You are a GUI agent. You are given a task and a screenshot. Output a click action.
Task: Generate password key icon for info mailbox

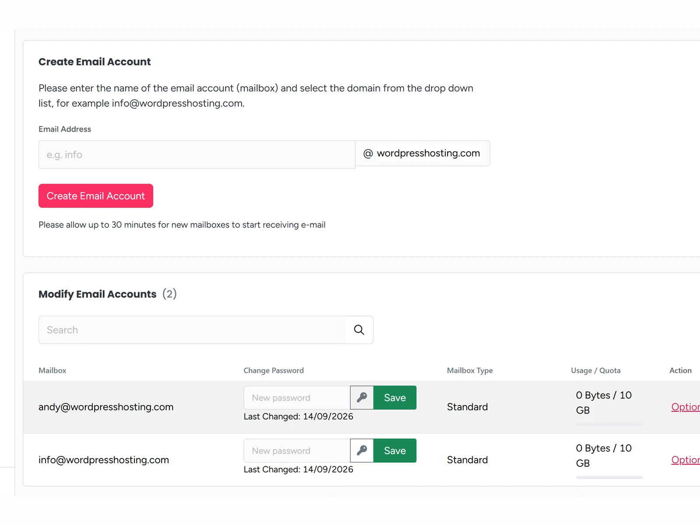(x=362, y=451)
